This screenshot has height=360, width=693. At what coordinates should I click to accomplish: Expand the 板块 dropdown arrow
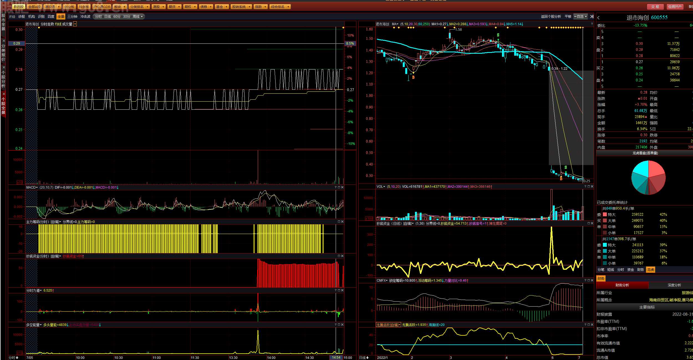pos(124,7)
